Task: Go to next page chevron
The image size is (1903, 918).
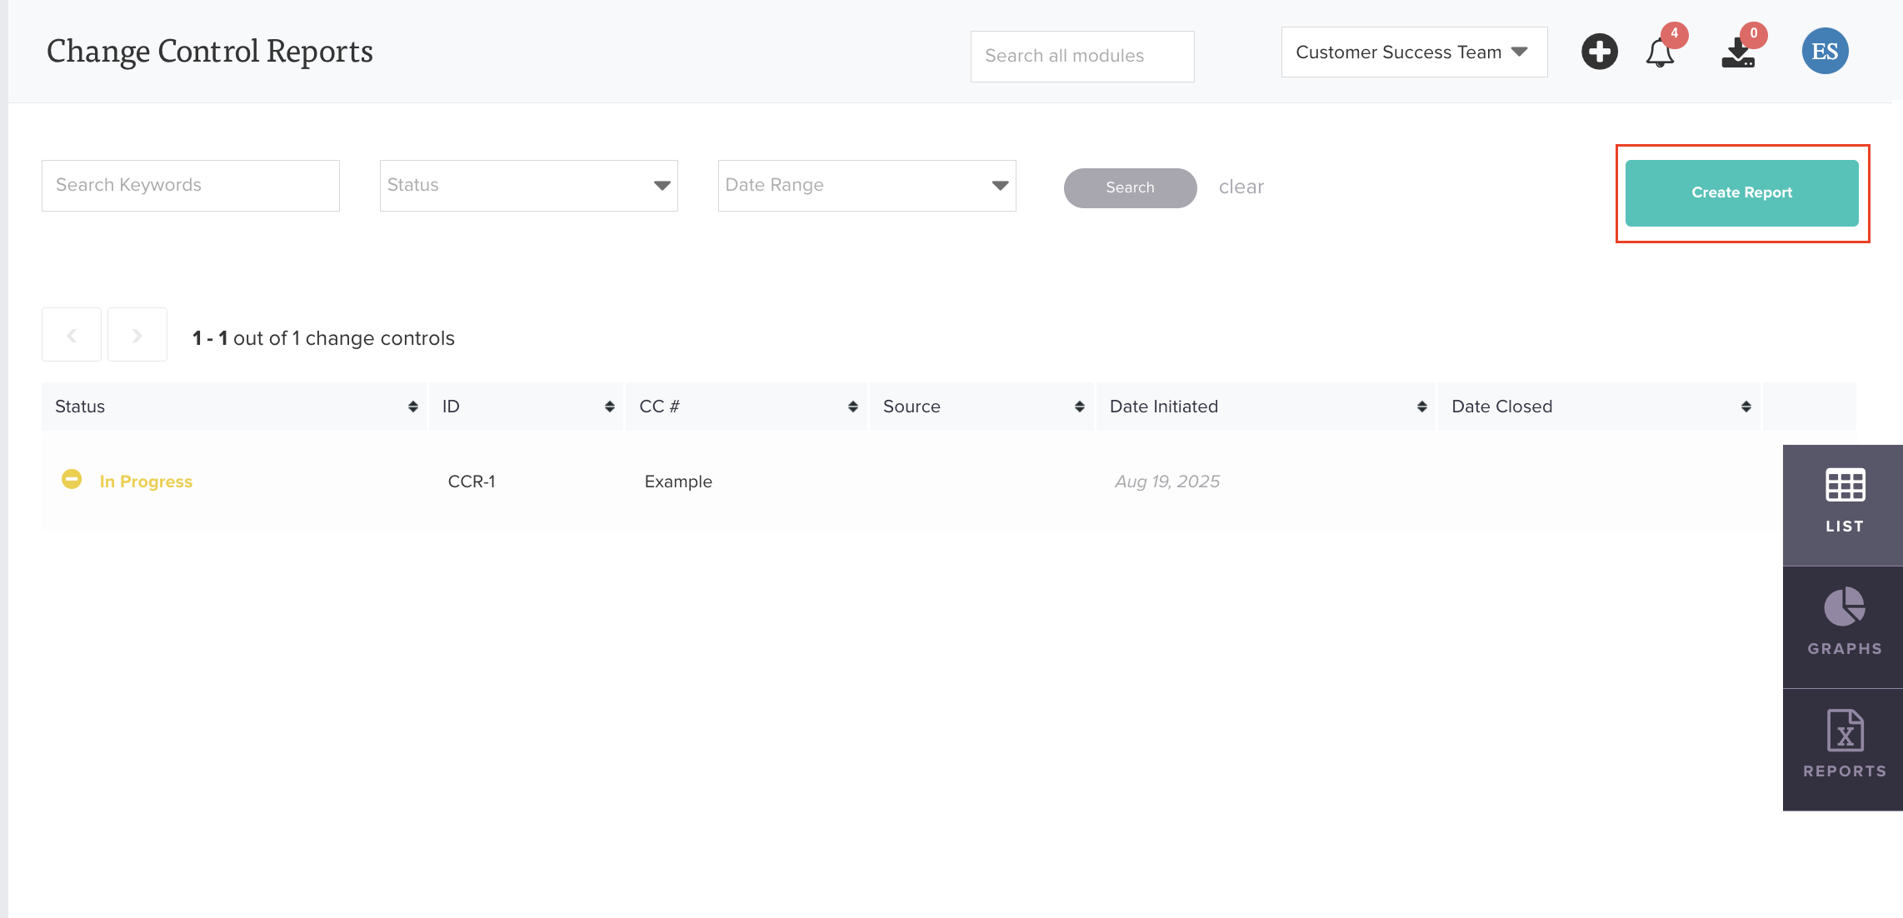Action: [137, 335]
